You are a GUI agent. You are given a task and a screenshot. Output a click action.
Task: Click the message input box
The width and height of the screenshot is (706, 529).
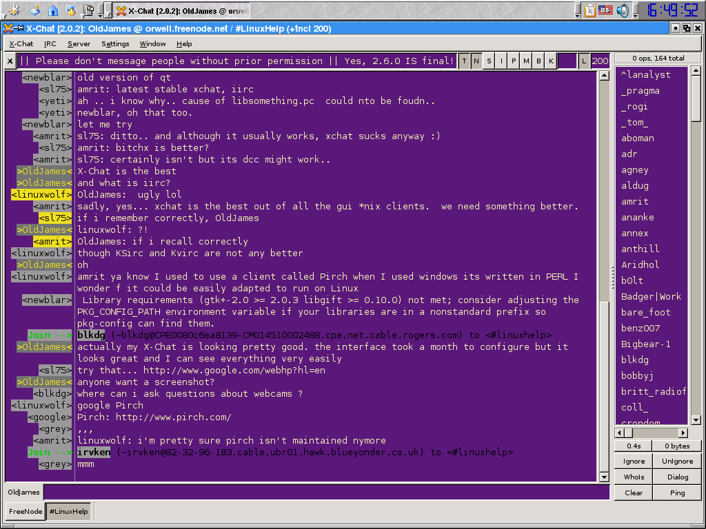click(x=327, y=492)
